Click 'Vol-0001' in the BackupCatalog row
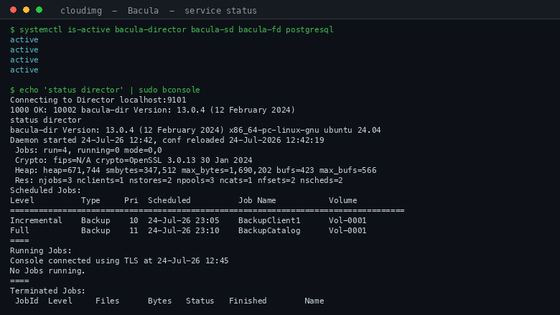Viewport: 560px width, 315px height. (347, 230)
